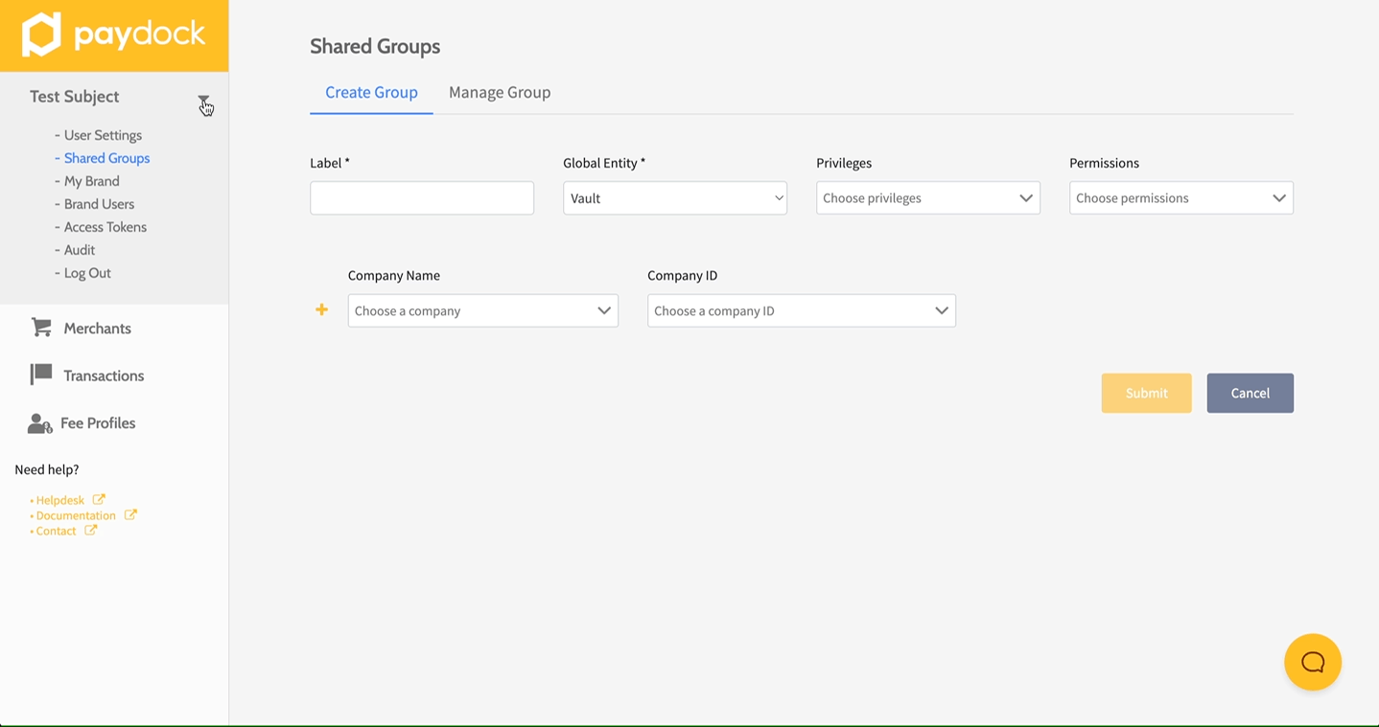
Task: Open Access Tokens in sidebar menu
Action: (x=105, y=227)
